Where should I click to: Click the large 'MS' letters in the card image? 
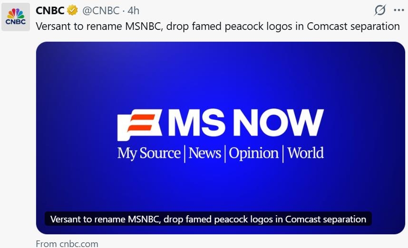click(196, 123)
